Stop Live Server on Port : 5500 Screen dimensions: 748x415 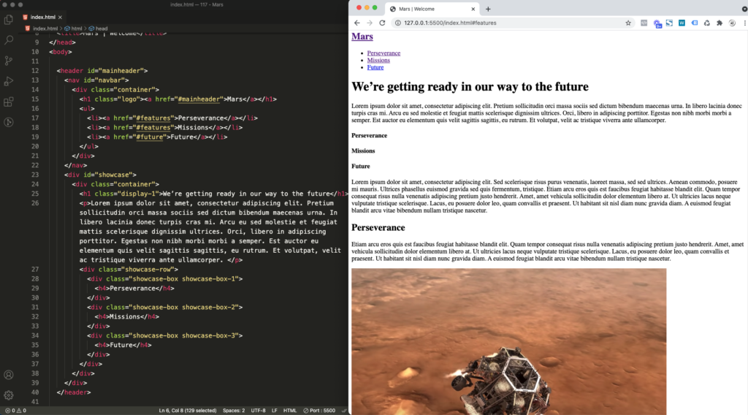click(319, 410)
